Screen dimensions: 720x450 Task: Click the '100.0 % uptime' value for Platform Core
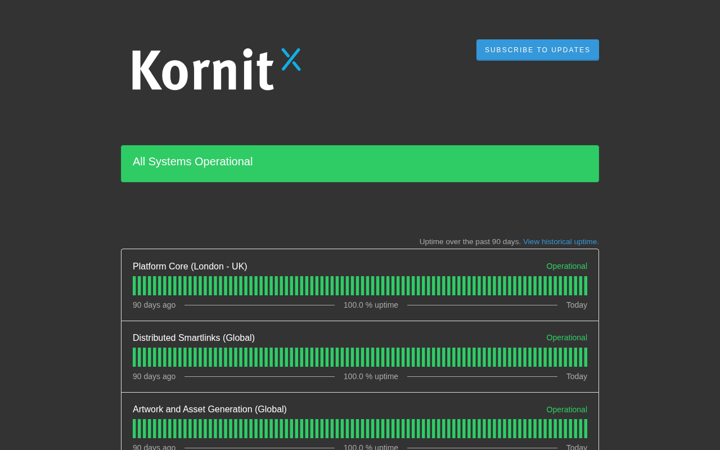371,305
